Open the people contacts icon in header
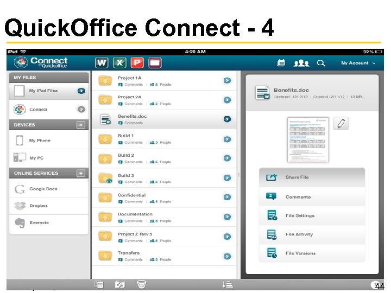 click(301, 63)
